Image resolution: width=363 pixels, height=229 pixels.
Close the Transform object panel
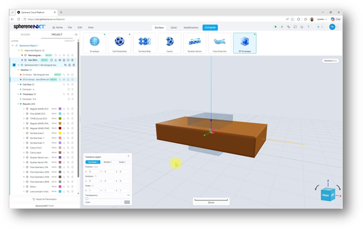coord(129,156)
